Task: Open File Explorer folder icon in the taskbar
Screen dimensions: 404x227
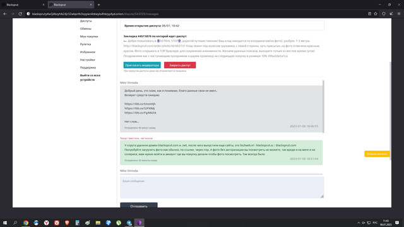Action: [98, 223]
